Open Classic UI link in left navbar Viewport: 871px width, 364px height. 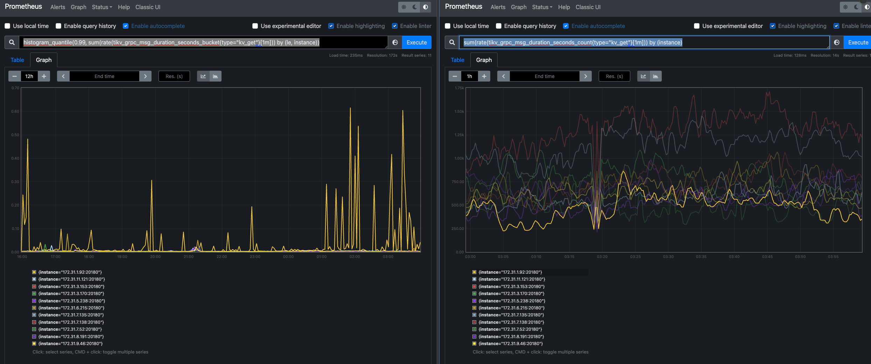tap(148, 7)
